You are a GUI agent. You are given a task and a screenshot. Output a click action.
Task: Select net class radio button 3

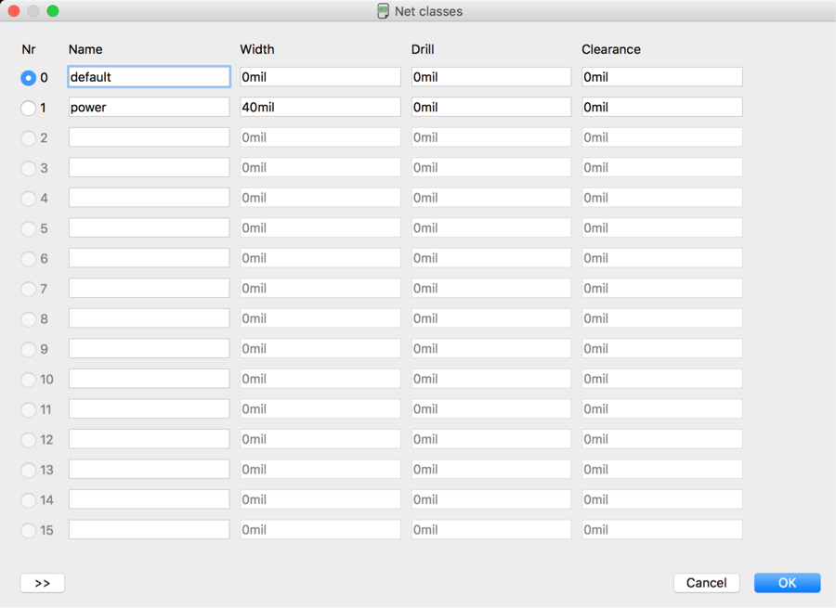(28, 168)
